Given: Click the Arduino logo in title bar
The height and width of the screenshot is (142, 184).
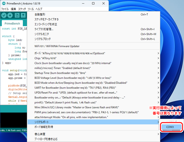Looking at the screenshot, I should click(4, 3).
